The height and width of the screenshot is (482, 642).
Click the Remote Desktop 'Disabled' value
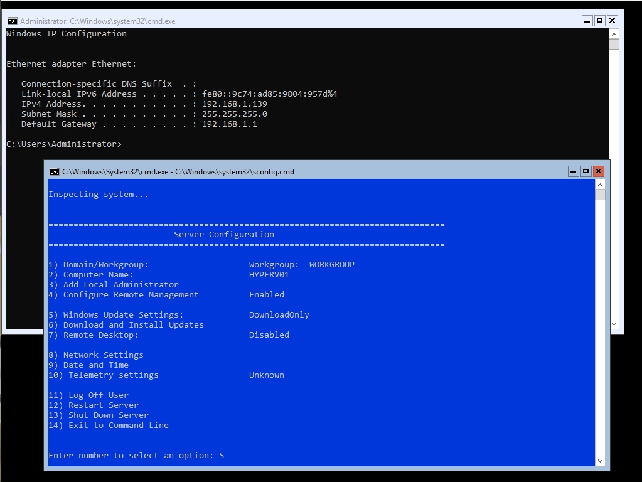269,335
